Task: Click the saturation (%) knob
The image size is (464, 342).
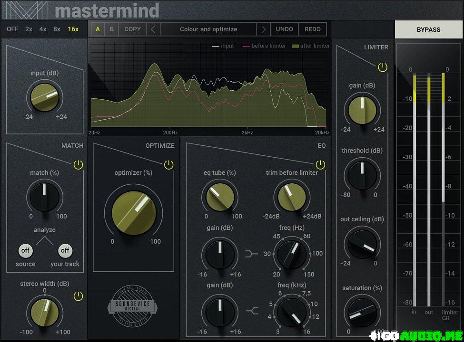Action: (x=362, y=313)
